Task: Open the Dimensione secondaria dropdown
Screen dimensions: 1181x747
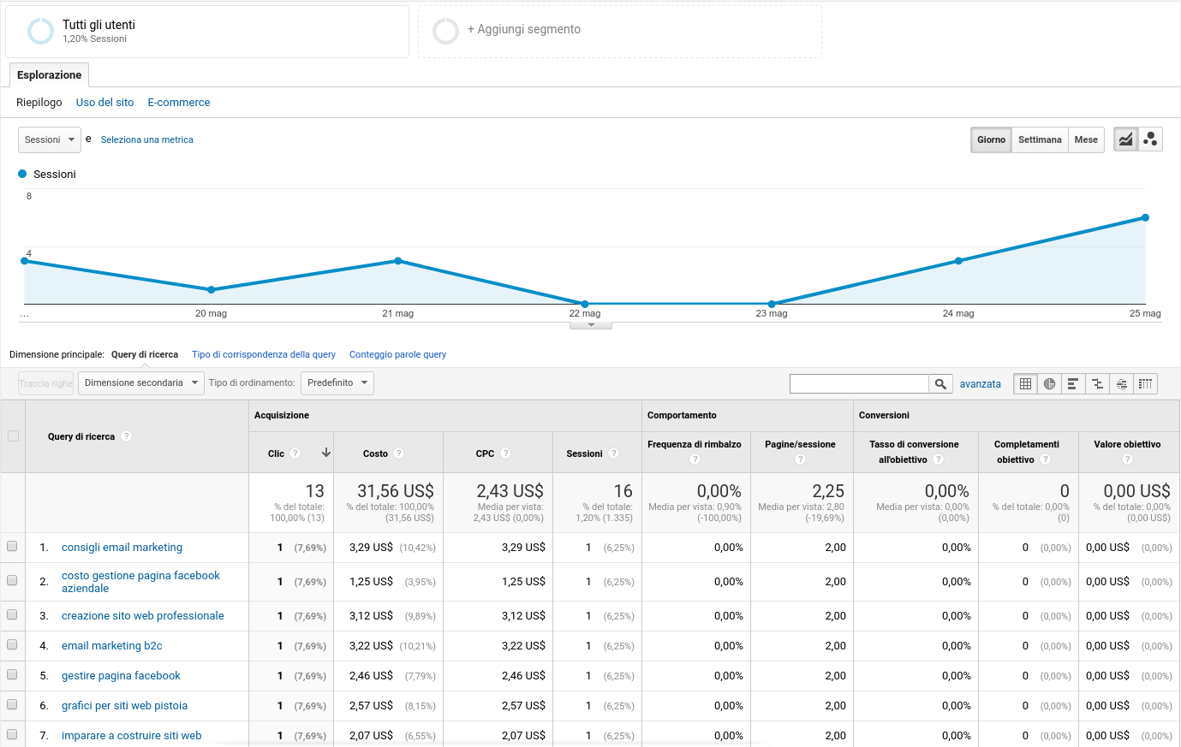Action: (x=141, y=383)
